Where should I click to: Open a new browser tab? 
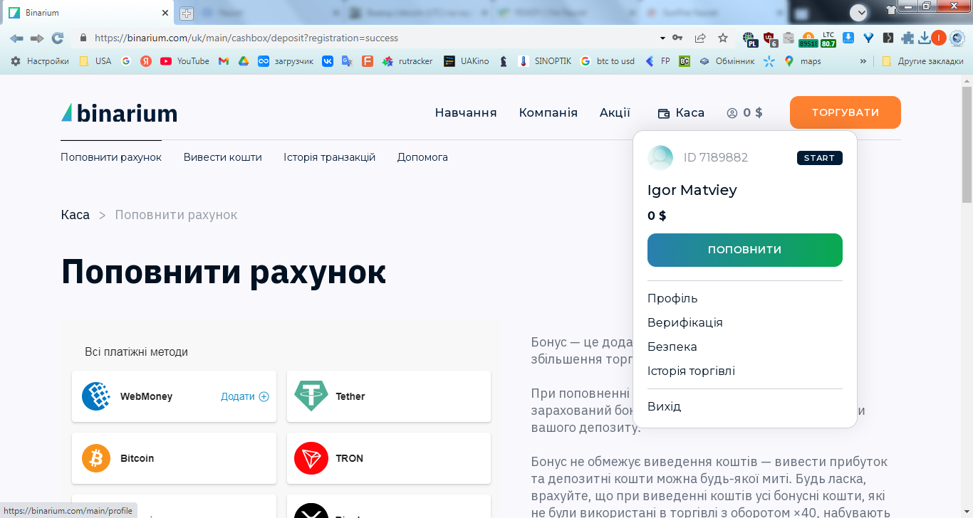[x=187, y=13]
